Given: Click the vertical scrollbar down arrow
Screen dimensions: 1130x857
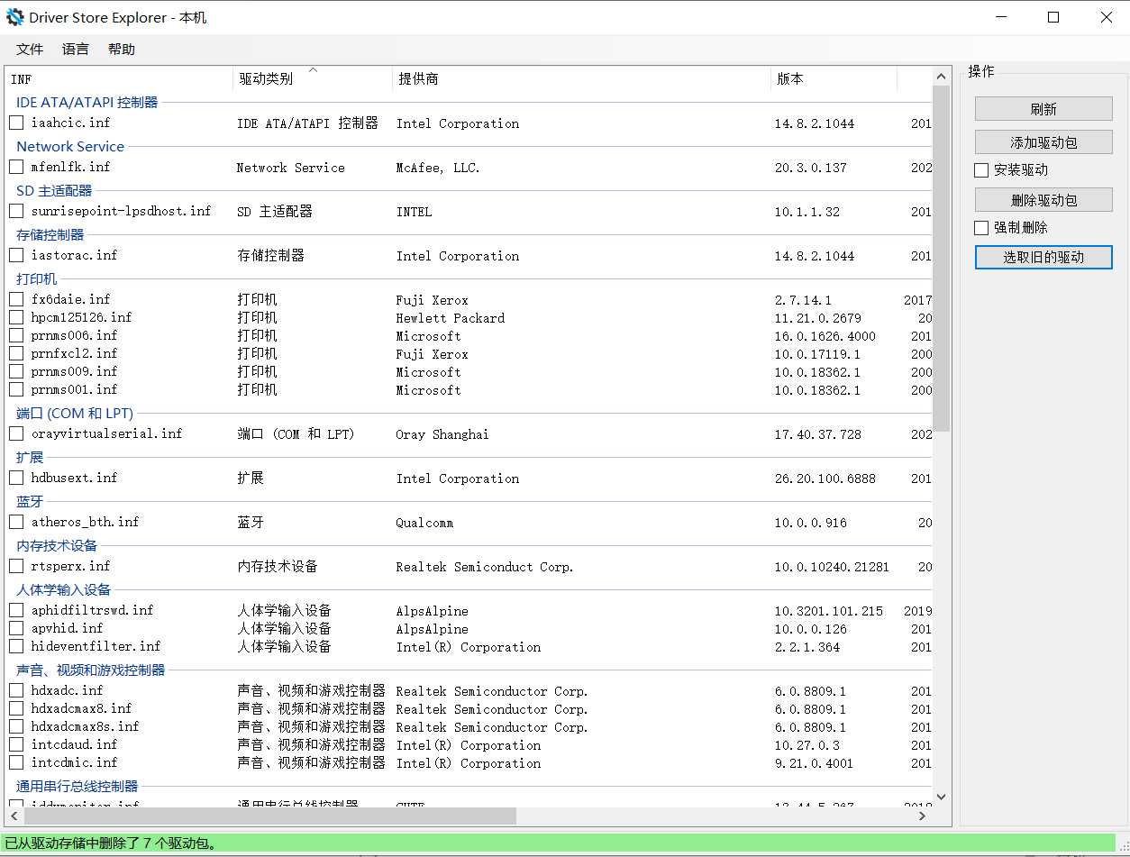Looking at the screenshot, I should [942, 798].
